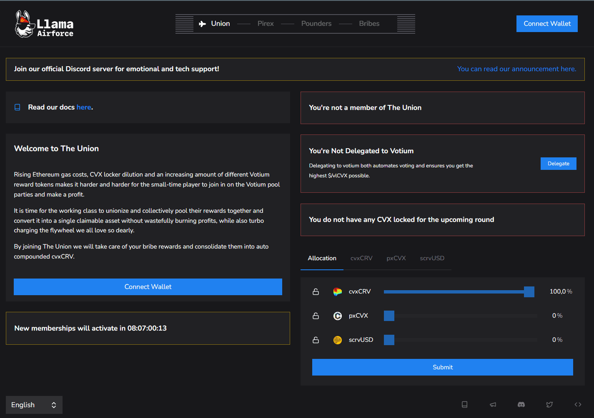
Task: Click the scrvUSD label in allocation row
Action: coord(361,340)
